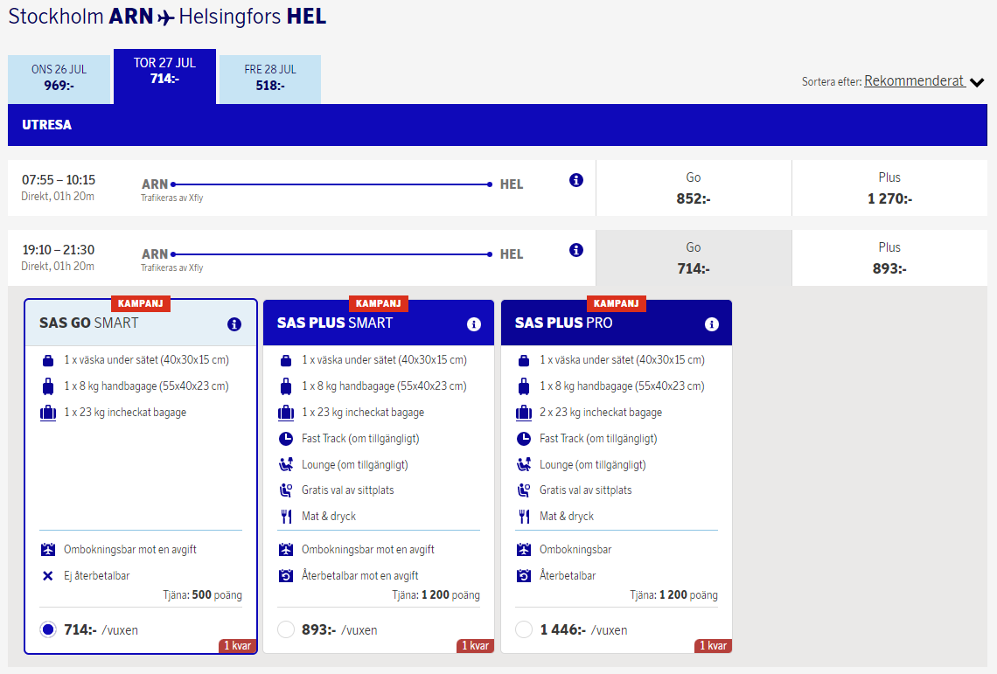Viewport: 997px width, 674px height.
Task: Open SAS Plus Pro info icon
Action: (x=711, y=324)
